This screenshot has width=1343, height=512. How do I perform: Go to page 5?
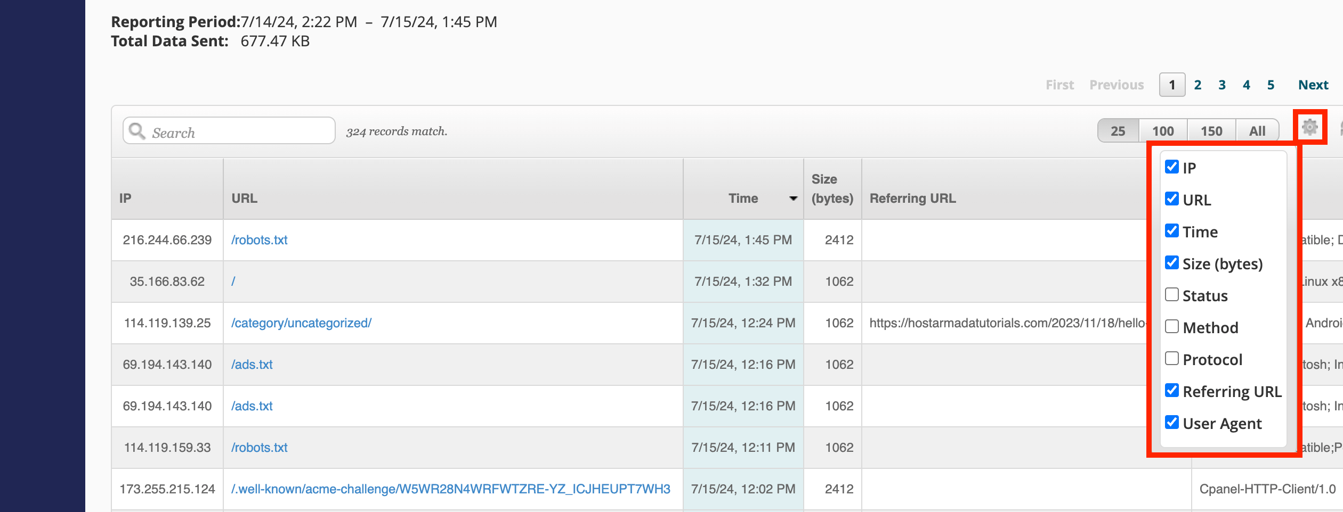coord(1271,85)
